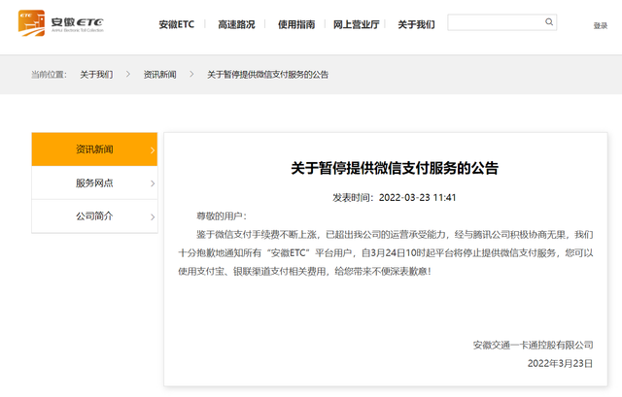Click the chevron next to 服务网点

[152, 182]
